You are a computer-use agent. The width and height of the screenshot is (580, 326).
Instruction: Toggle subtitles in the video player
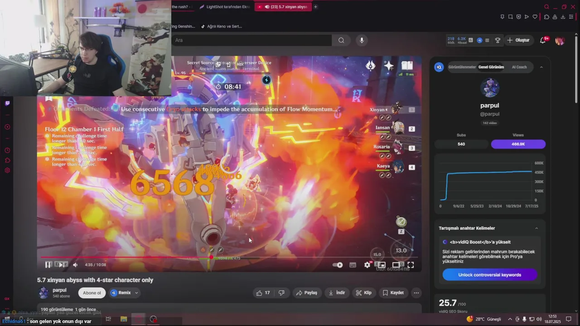click(353, 265)
